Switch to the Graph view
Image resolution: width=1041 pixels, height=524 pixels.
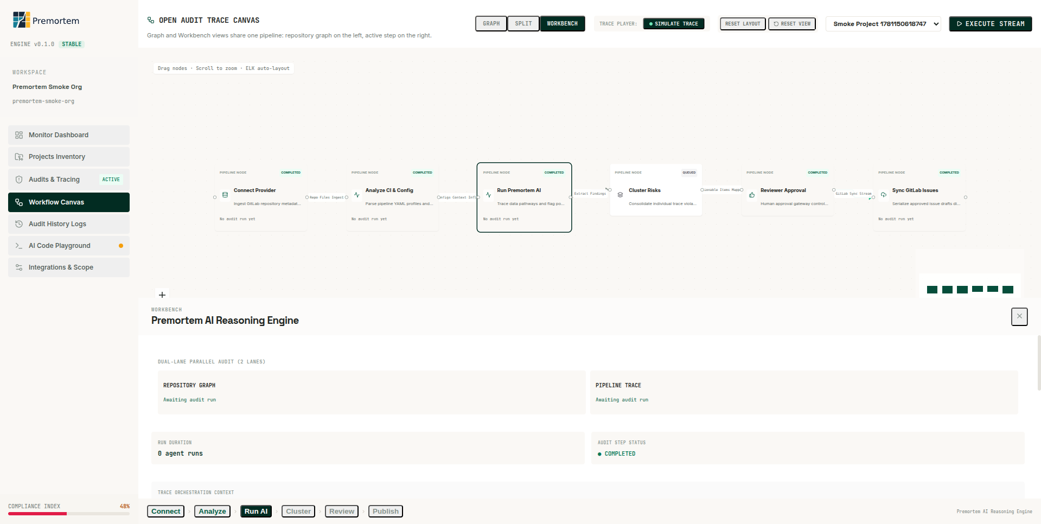pyautogui.click(x=491, y=24)
